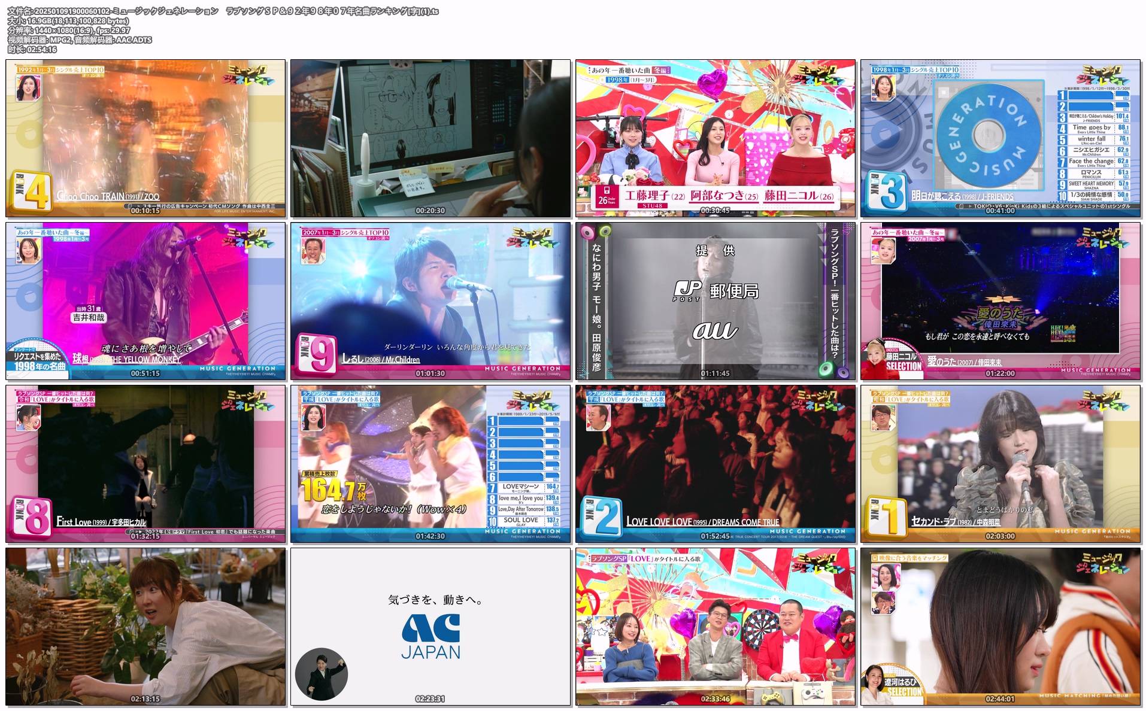Click the Time goes by ranking entry
This screenshot has height=711, width=1146.
pyautogui.click(x=1093, y=129)
